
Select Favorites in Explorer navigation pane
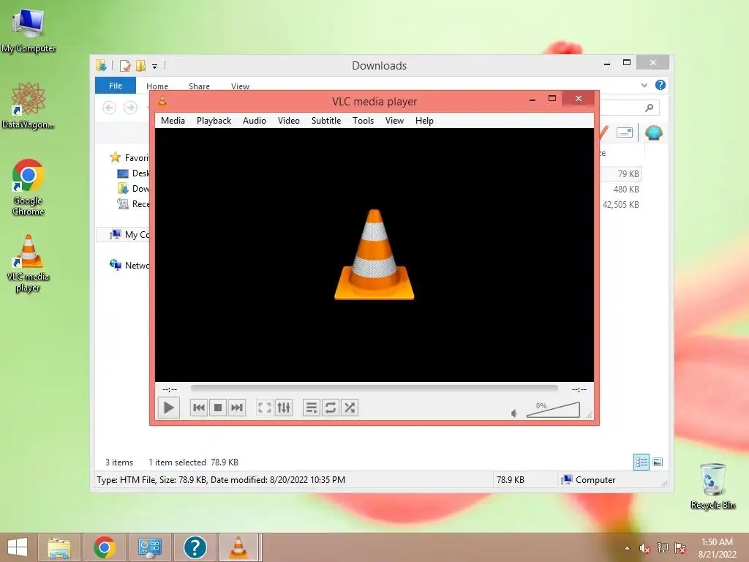click(x=129, y=158)
